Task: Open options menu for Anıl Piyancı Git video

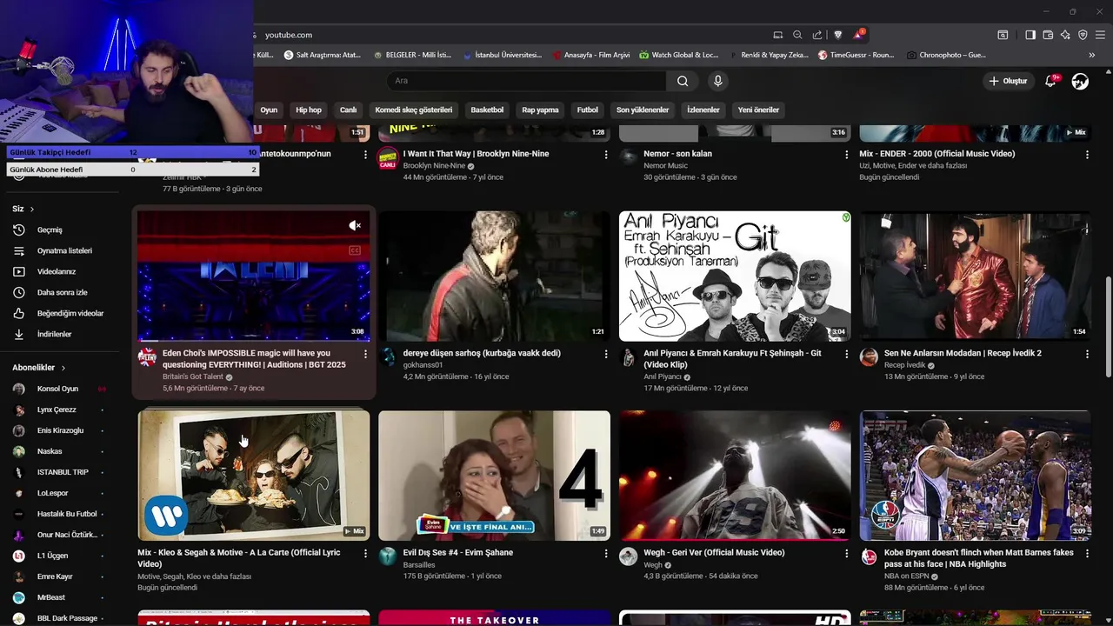Action: click(846, 354)
